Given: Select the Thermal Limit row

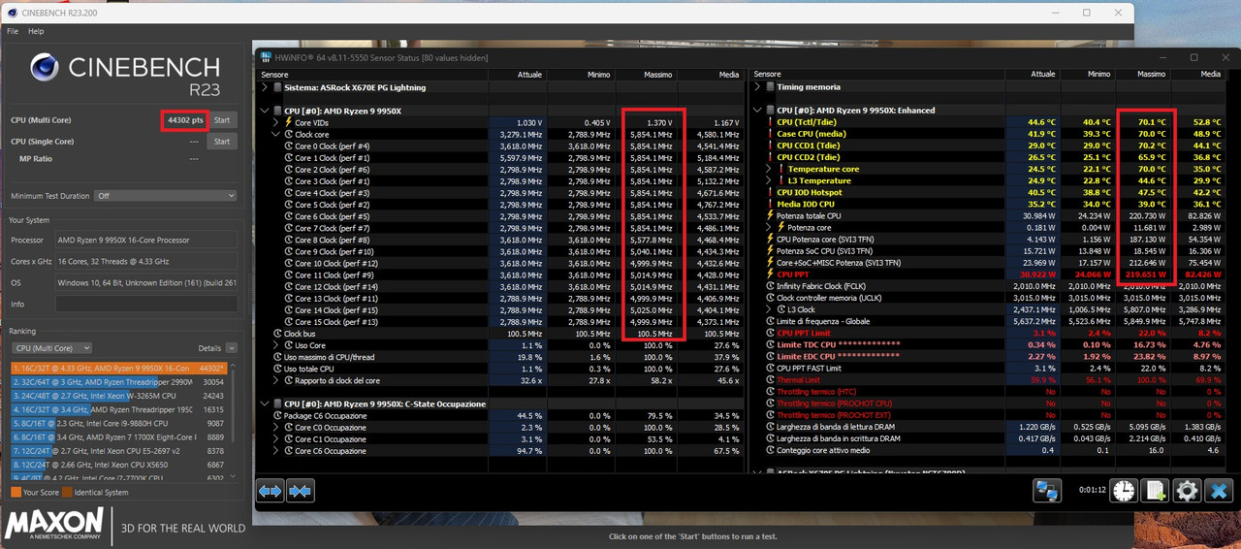Looking at the screenshot, I should coord(991,380).
